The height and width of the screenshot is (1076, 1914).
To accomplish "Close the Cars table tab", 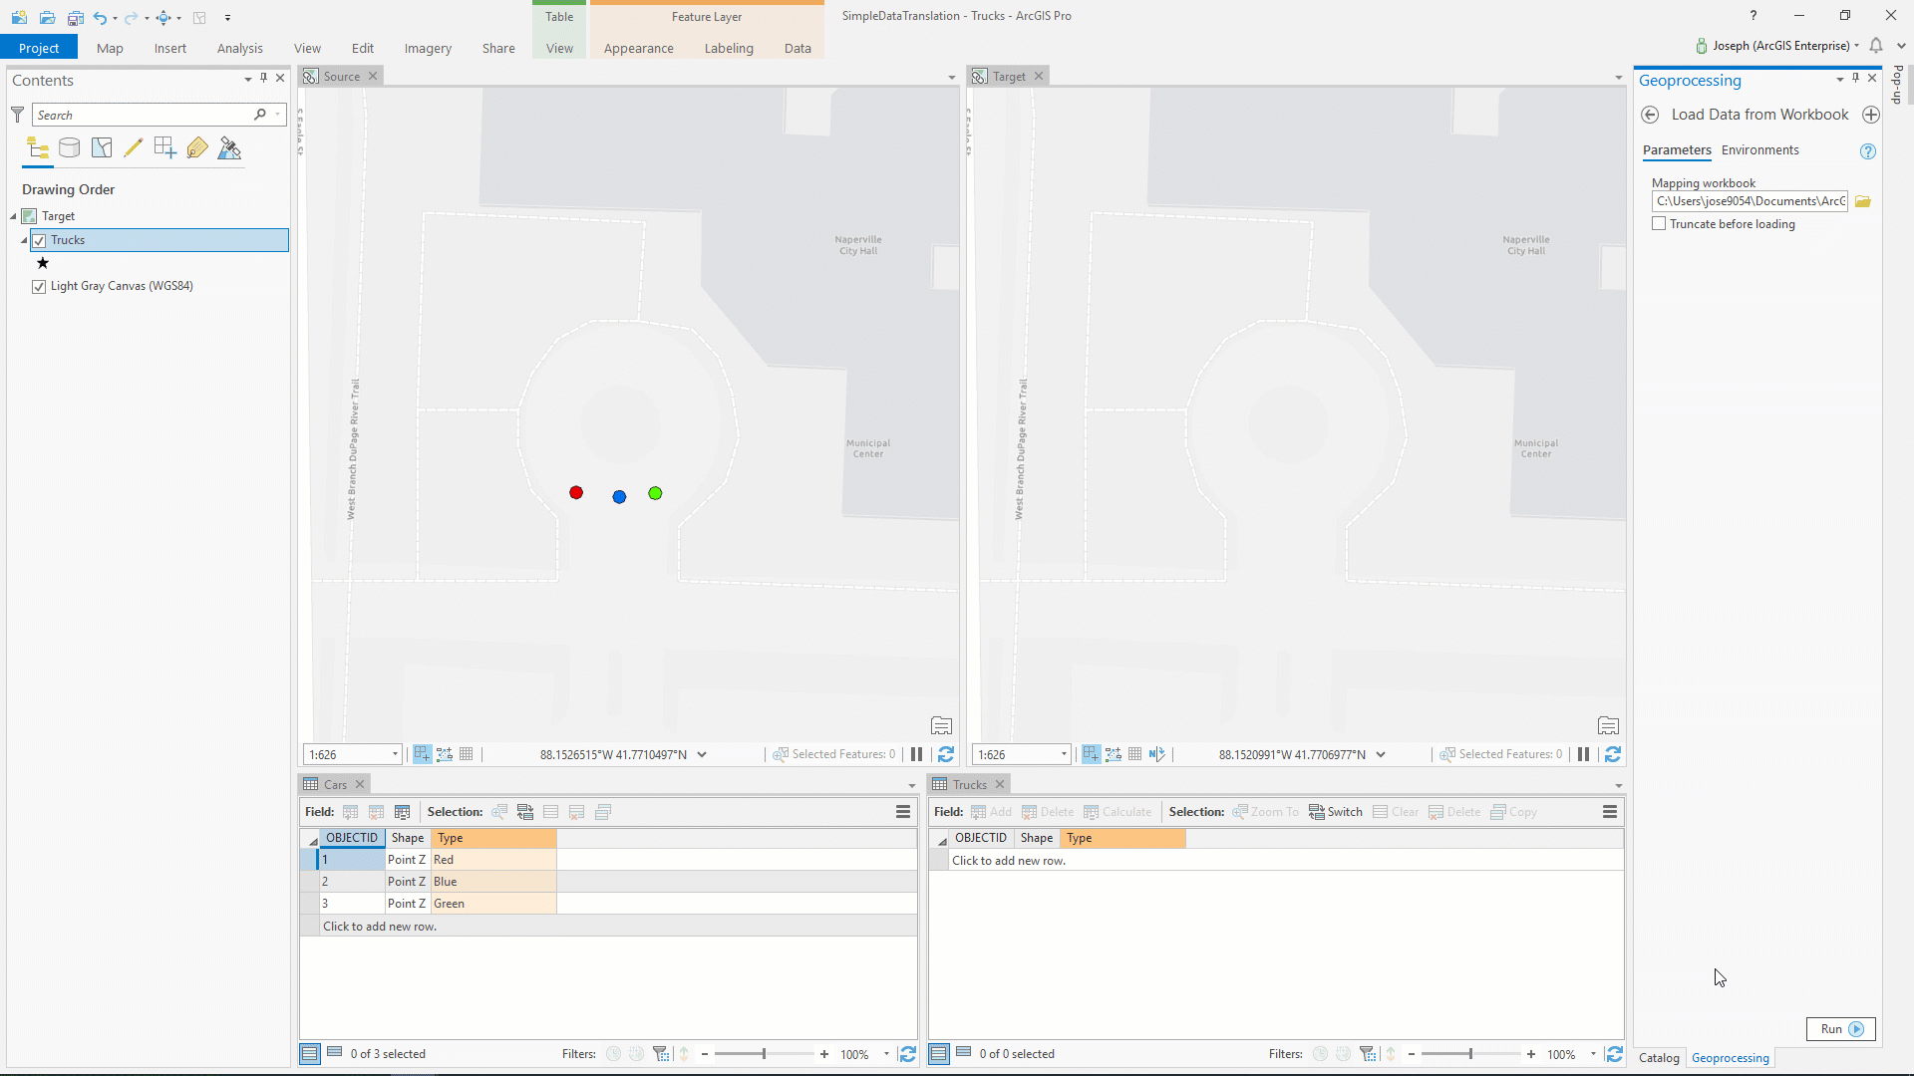I will coord(360,784).
